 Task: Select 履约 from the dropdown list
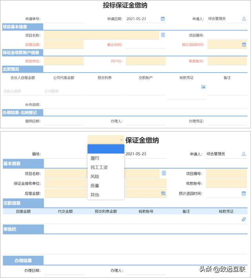coord(95,159)
